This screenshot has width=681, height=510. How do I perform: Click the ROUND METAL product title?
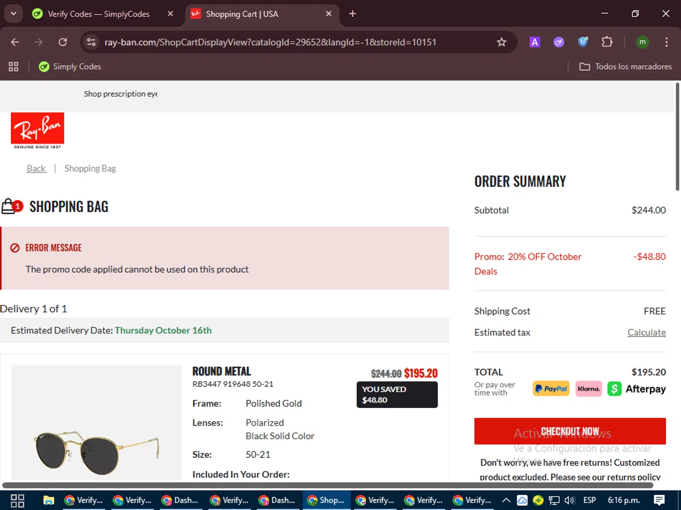(x=222, y=371)
